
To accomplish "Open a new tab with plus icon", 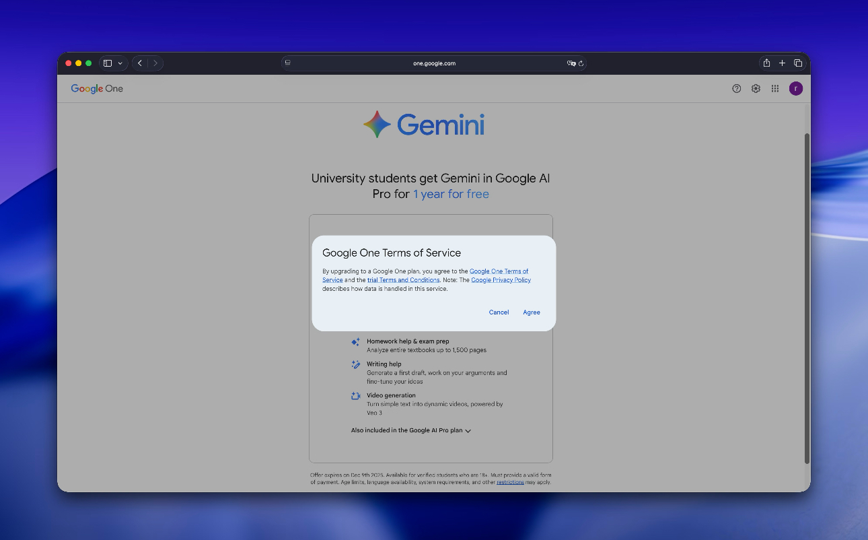I will (782, 63).
